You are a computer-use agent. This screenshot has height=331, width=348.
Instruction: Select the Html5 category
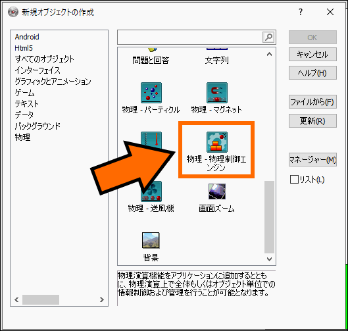click(x=24, y=48)
